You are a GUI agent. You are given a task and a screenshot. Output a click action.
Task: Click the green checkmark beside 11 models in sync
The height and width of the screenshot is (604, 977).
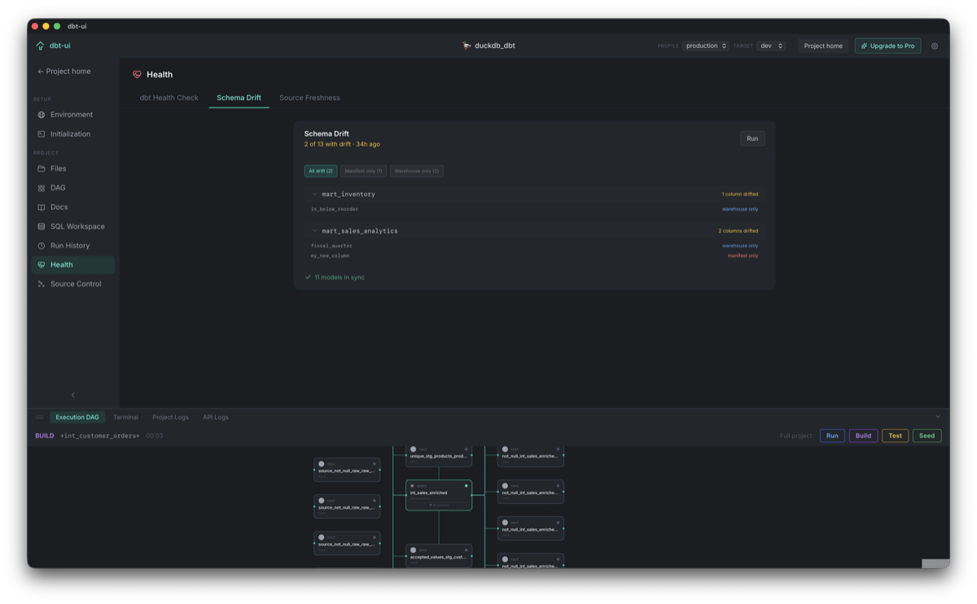tap(308, 278)
